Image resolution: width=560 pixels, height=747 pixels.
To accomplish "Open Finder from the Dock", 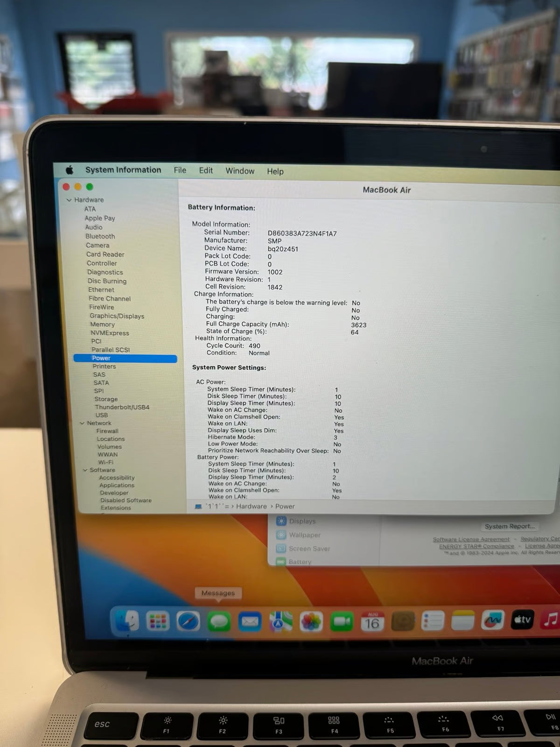I will tap(127, 621).
